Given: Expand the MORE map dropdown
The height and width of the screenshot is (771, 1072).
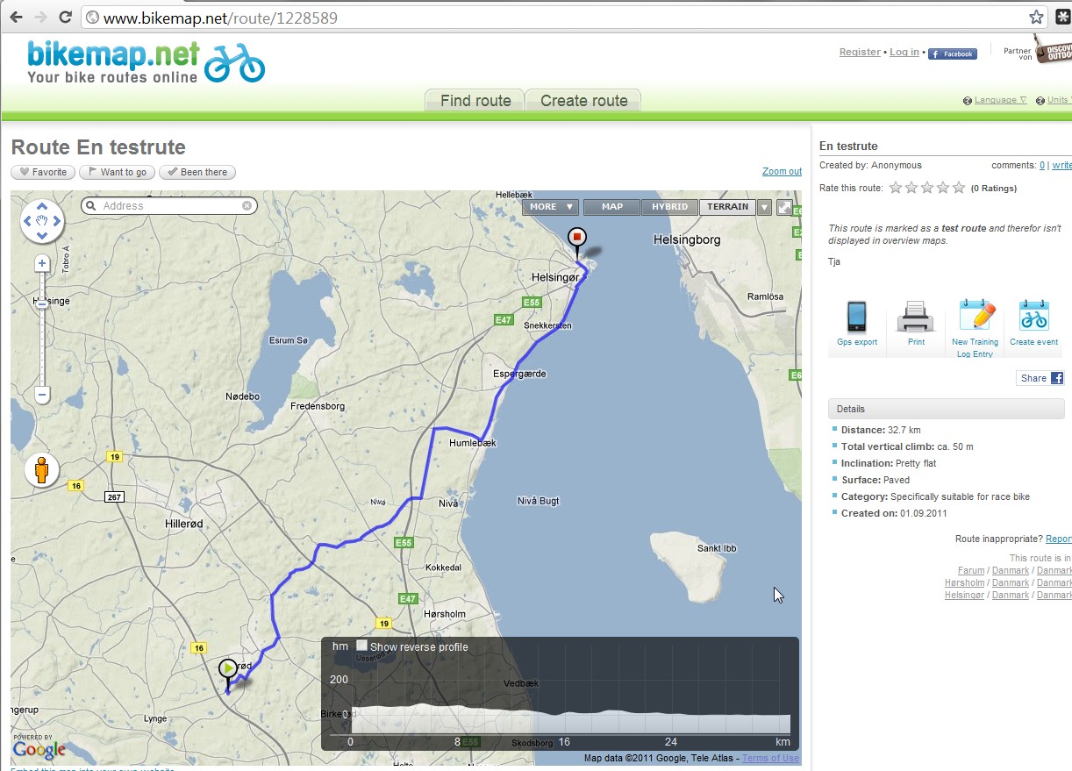Looking at the screenshot, I should pyautogui.click(x=551, y=207).
